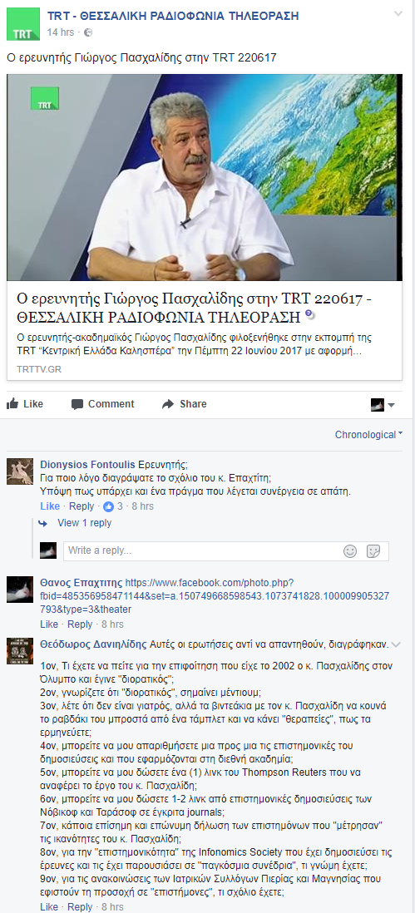Click Reply under Dionysios Fontoulis comment
Screen dimensions: 415x913
(82, 506)
